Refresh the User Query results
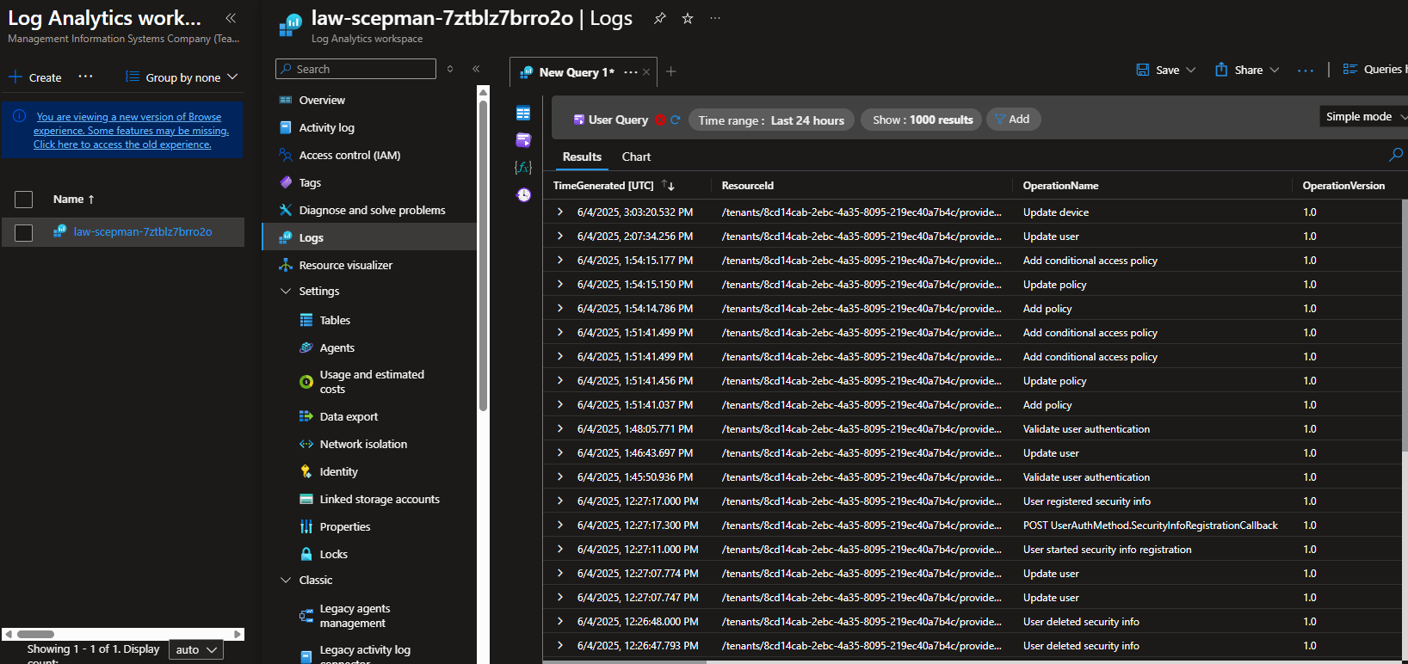 [676, 120]
